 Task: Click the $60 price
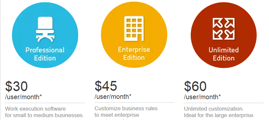pyautogui.click(x=195, y=86)
